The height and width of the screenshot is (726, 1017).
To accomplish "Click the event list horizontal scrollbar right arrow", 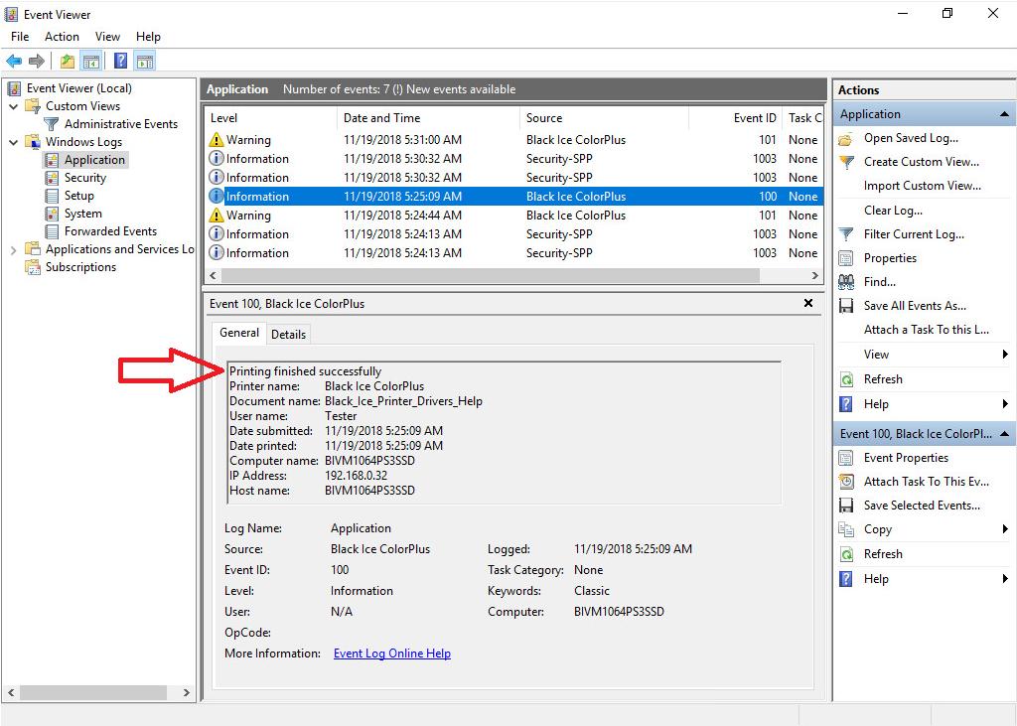I will click(x=815, y=276).
